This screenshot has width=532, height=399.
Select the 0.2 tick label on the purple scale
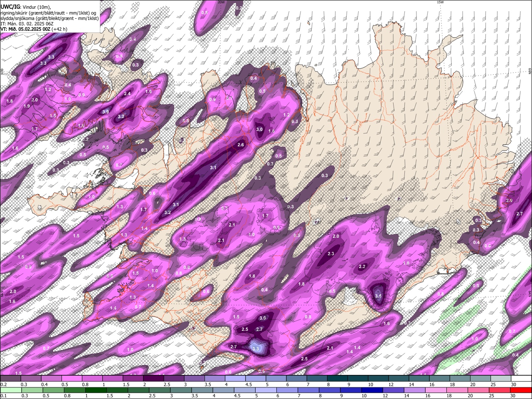[3, 384]
